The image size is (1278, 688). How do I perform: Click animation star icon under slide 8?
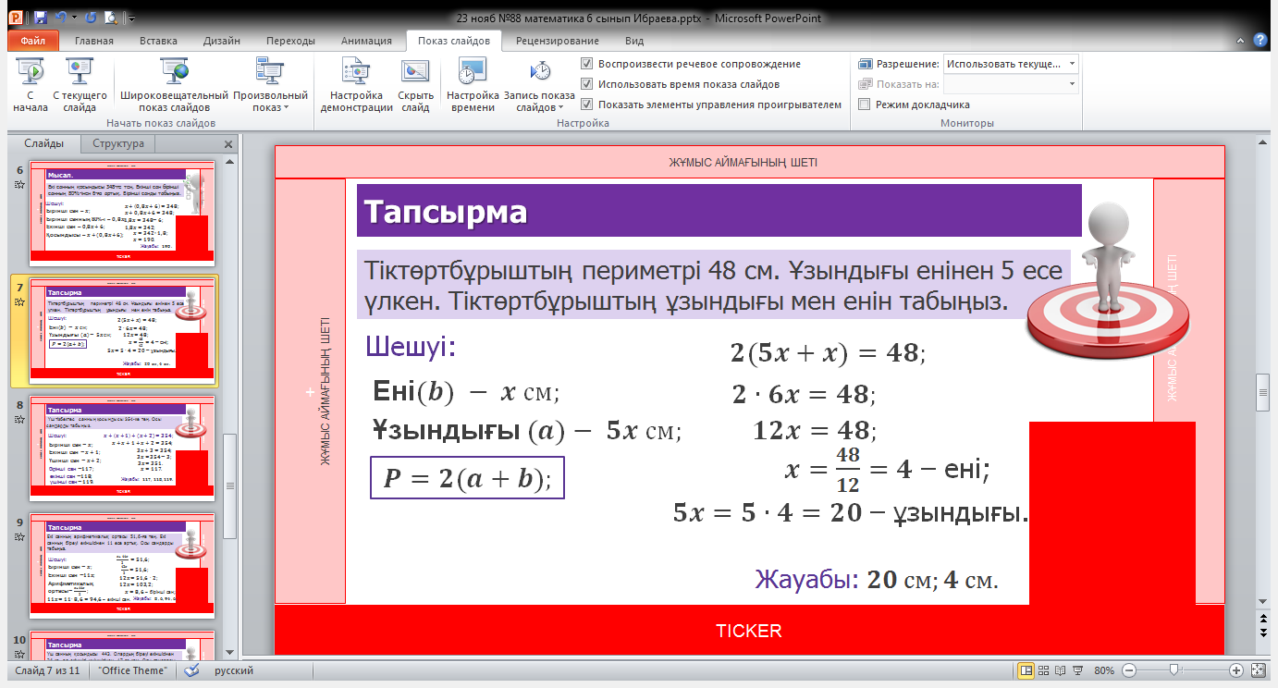tap(19, 419)
